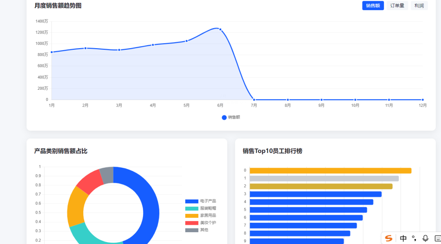Click the blue bar for rank 6

pyautogui.click(x=306, y=218)
